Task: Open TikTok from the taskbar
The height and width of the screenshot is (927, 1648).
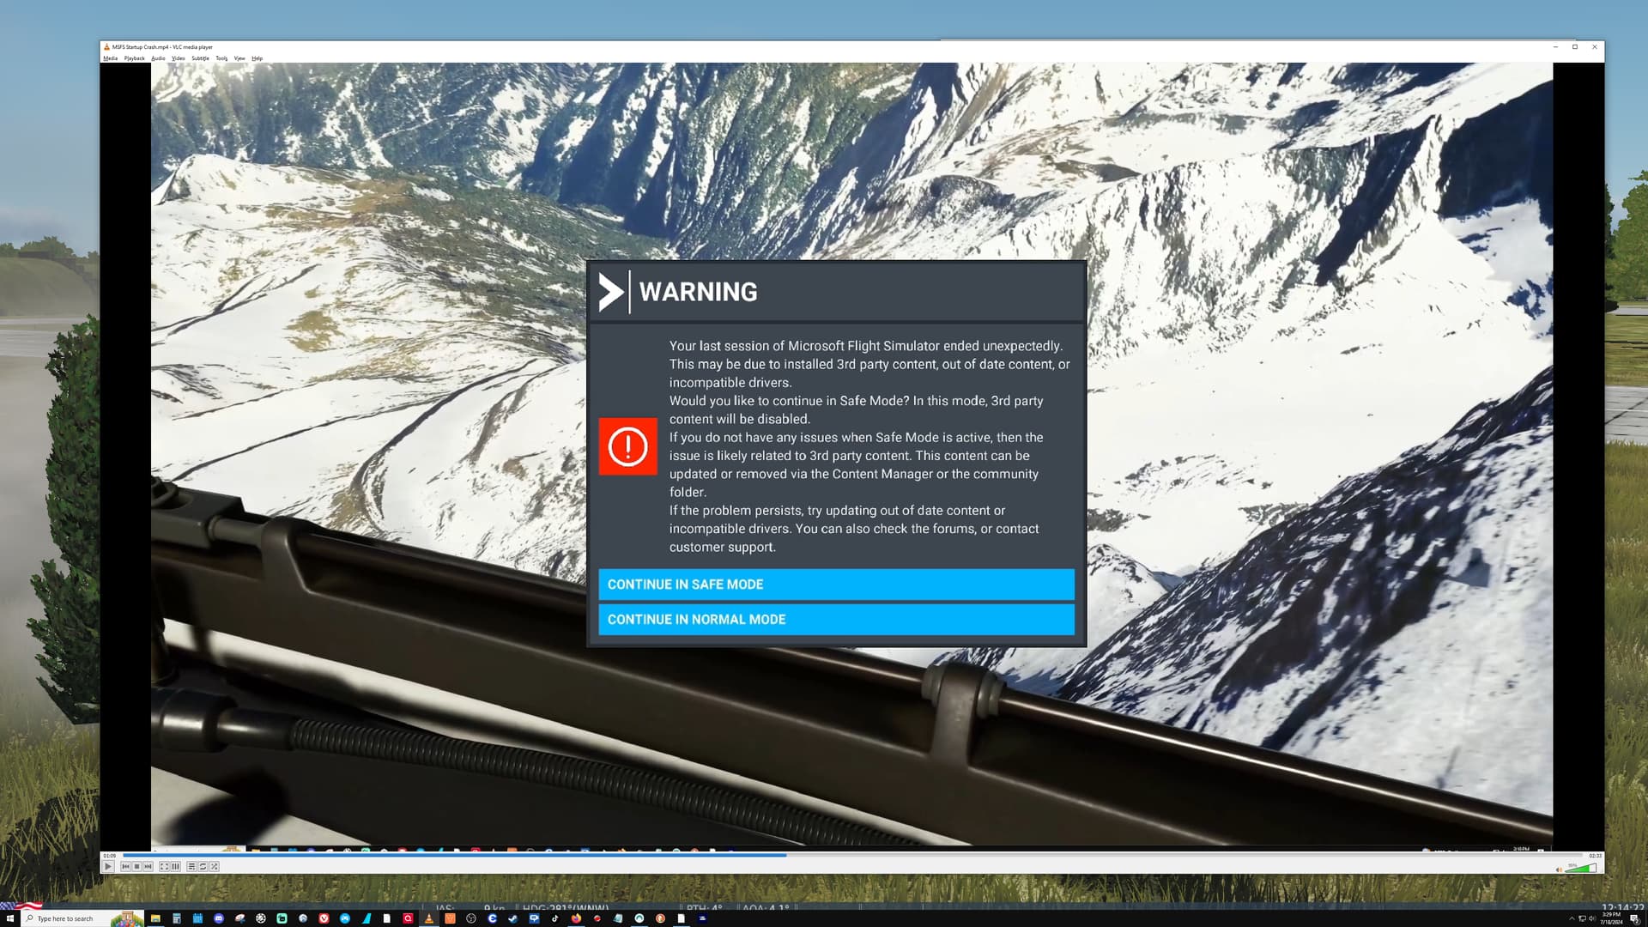Action: (x=554, y=918)
